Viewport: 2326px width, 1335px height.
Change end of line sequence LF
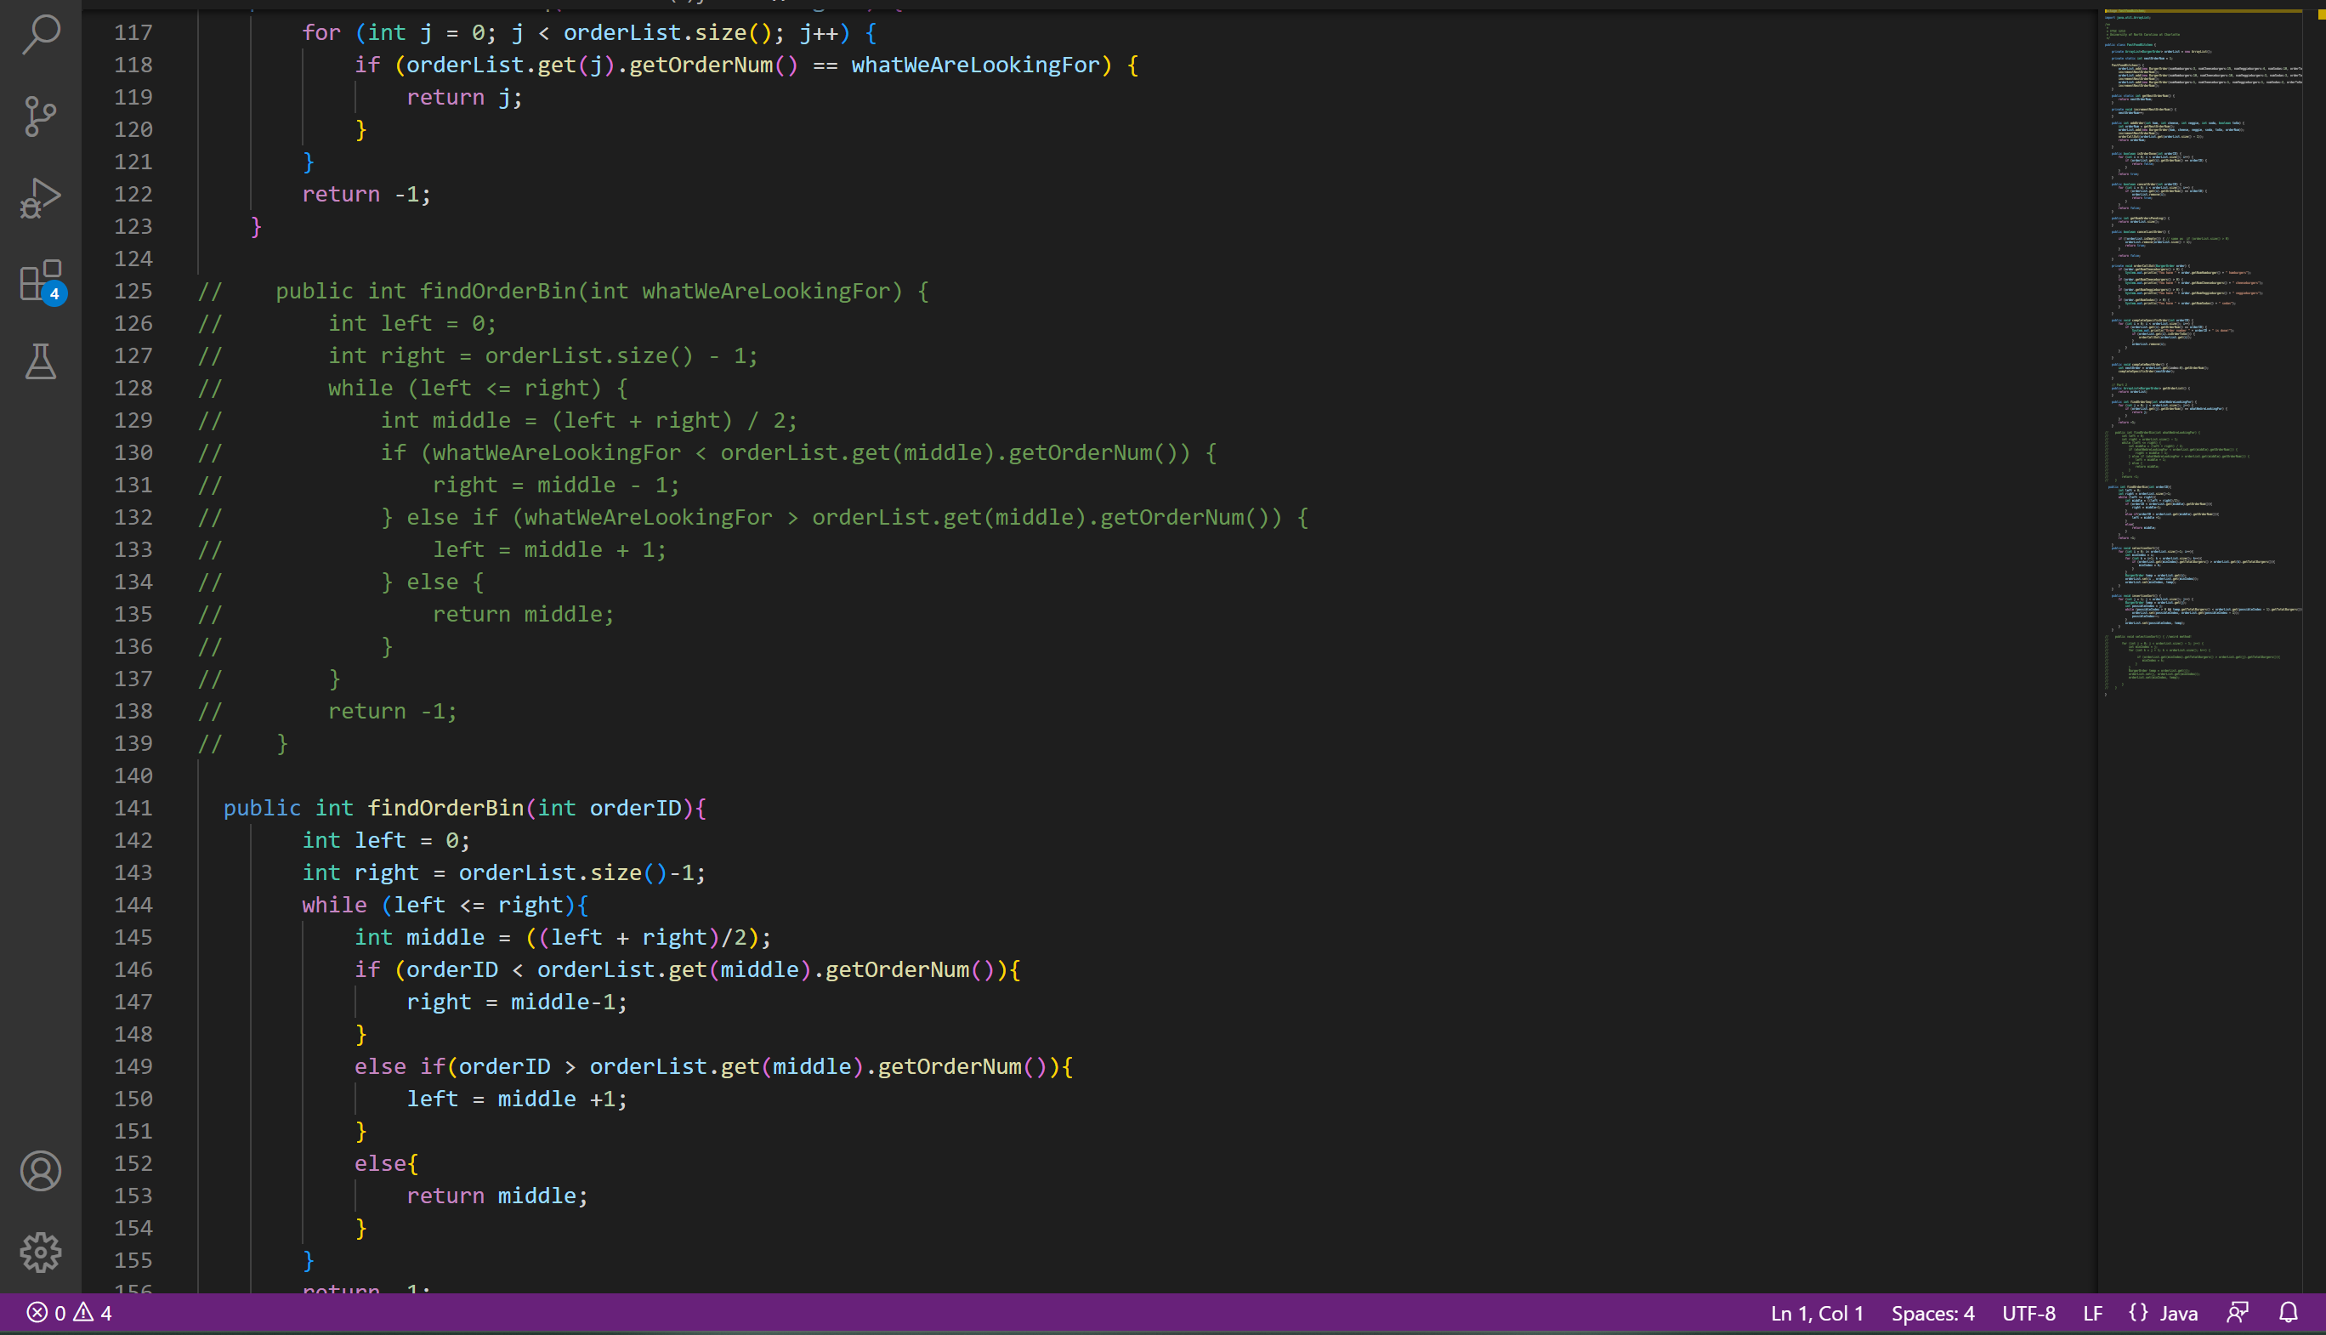click(x=2092, y=1313)
